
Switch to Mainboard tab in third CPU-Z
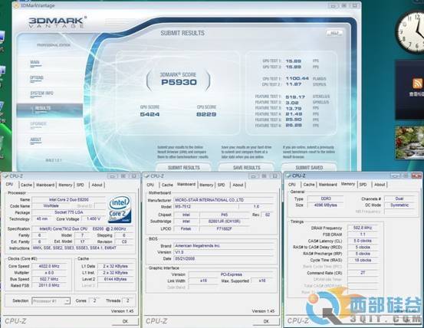[x=327, y=185]
